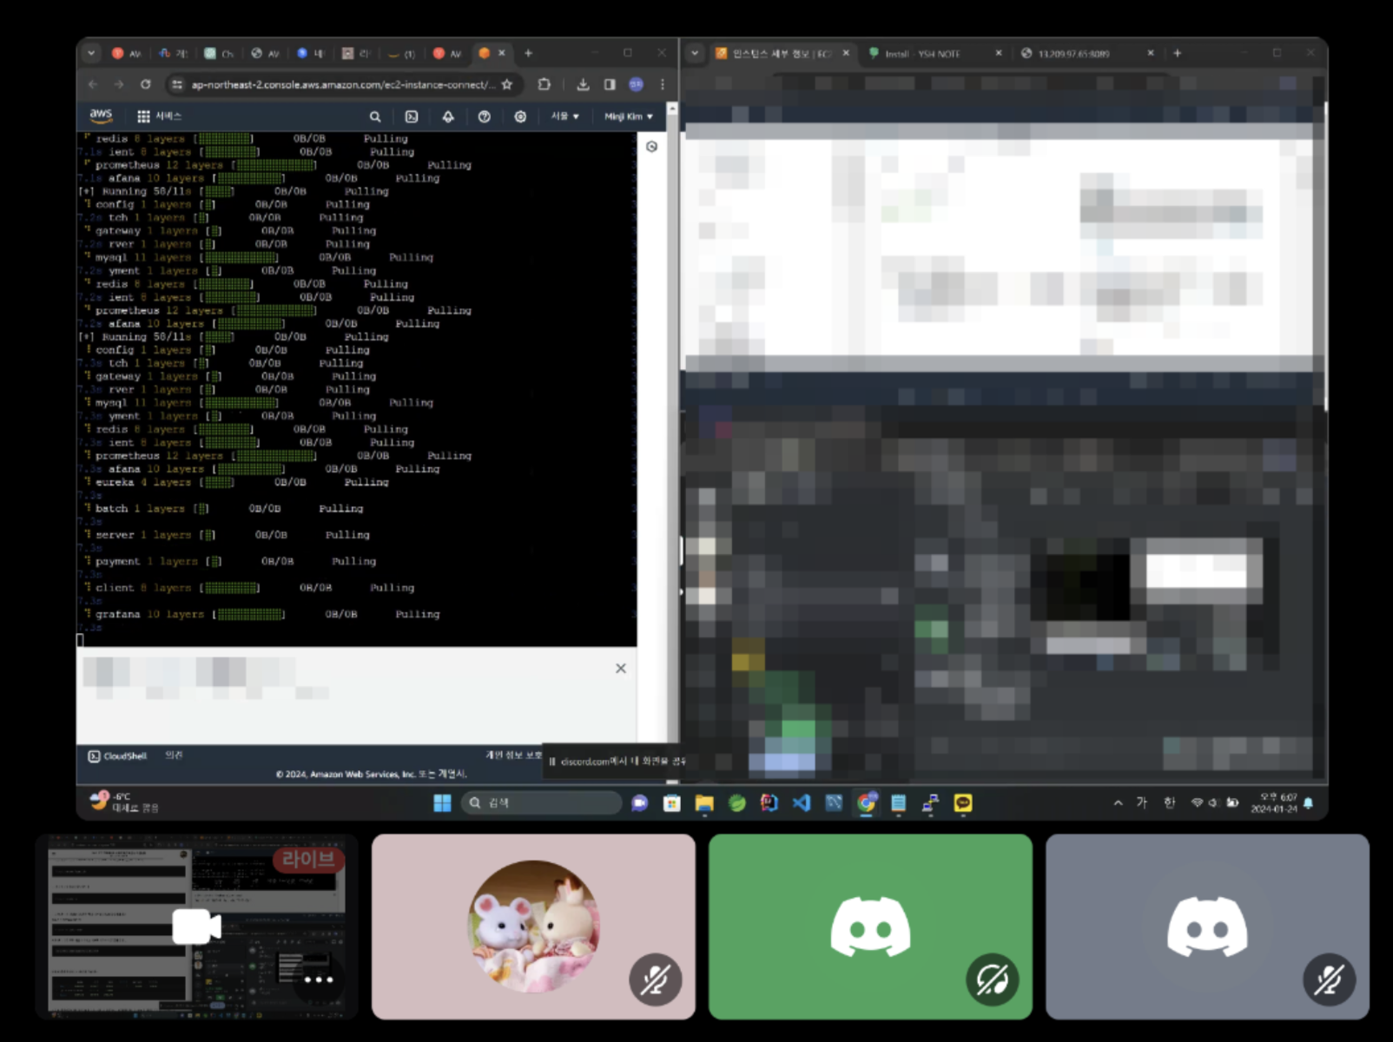Close the active orange cube tab
Screen dimensions: 1393x1042
tap(501, 53)
